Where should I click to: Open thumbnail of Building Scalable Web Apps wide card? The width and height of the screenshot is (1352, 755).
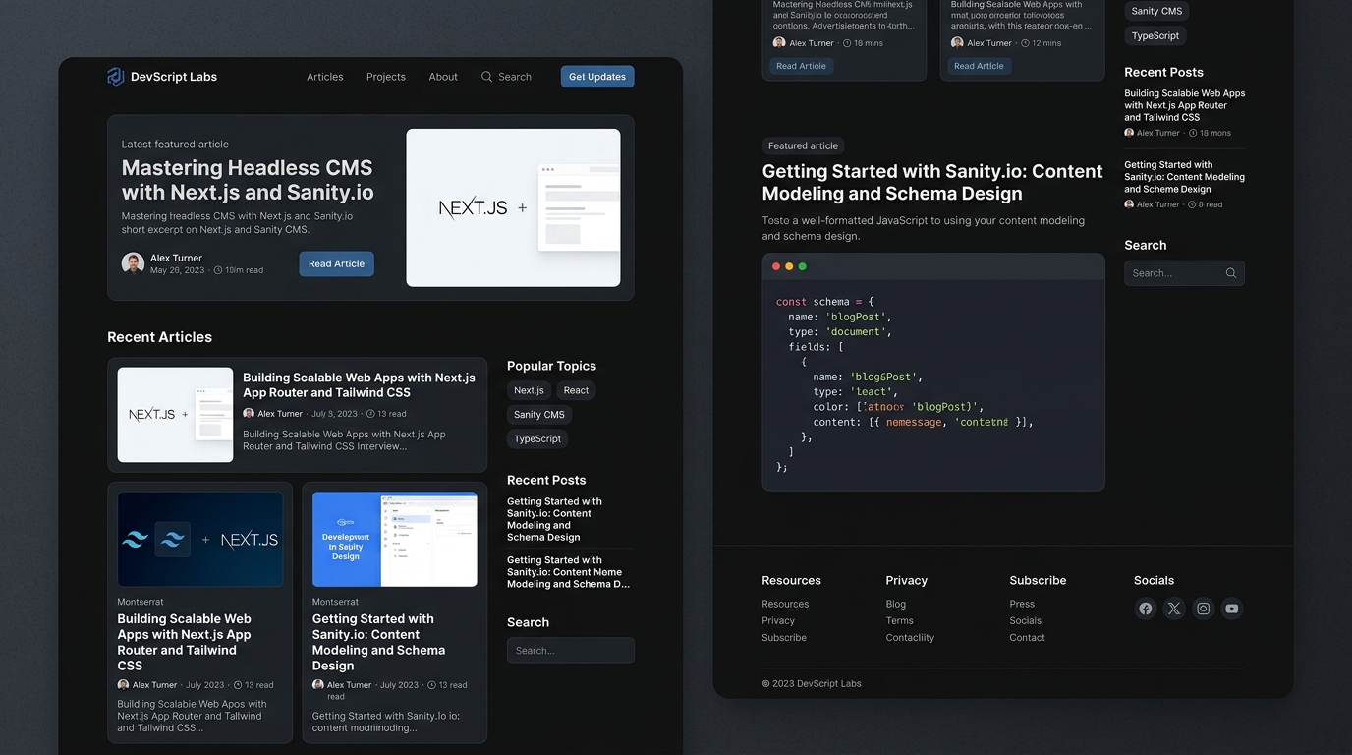[175, 415]
